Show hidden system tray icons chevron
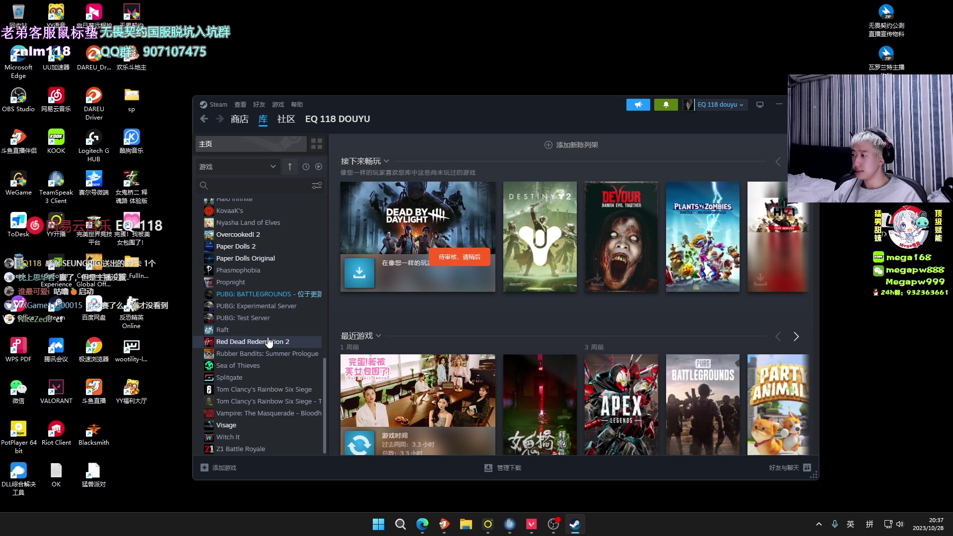This screenshot has width=953, height=536. 819,524
